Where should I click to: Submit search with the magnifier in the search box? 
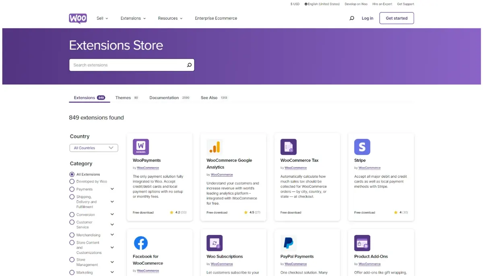click(189, 65)
